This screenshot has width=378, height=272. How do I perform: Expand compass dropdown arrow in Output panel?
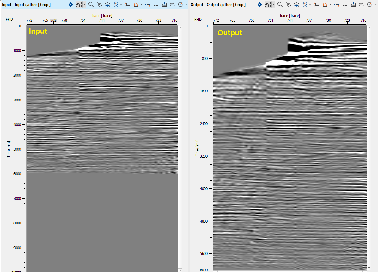tap(375, 4)
